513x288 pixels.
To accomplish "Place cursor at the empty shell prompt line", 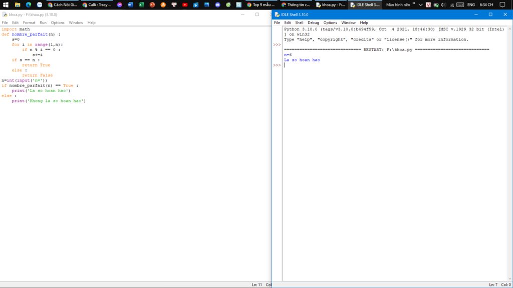I will [x=395, y=65].
